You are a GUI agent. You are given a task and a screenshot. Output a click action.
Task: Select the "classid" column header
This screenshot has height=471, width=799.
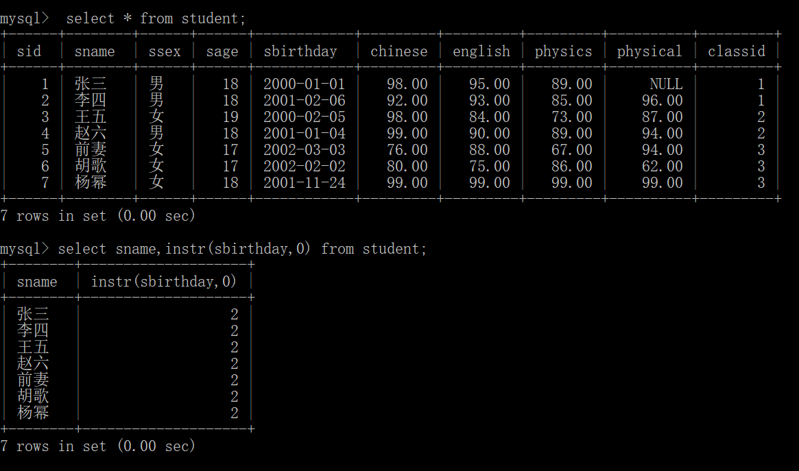click(x=737, y=51)
